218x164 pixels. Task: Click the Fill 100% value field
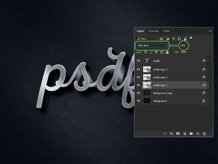click(183, 52)
